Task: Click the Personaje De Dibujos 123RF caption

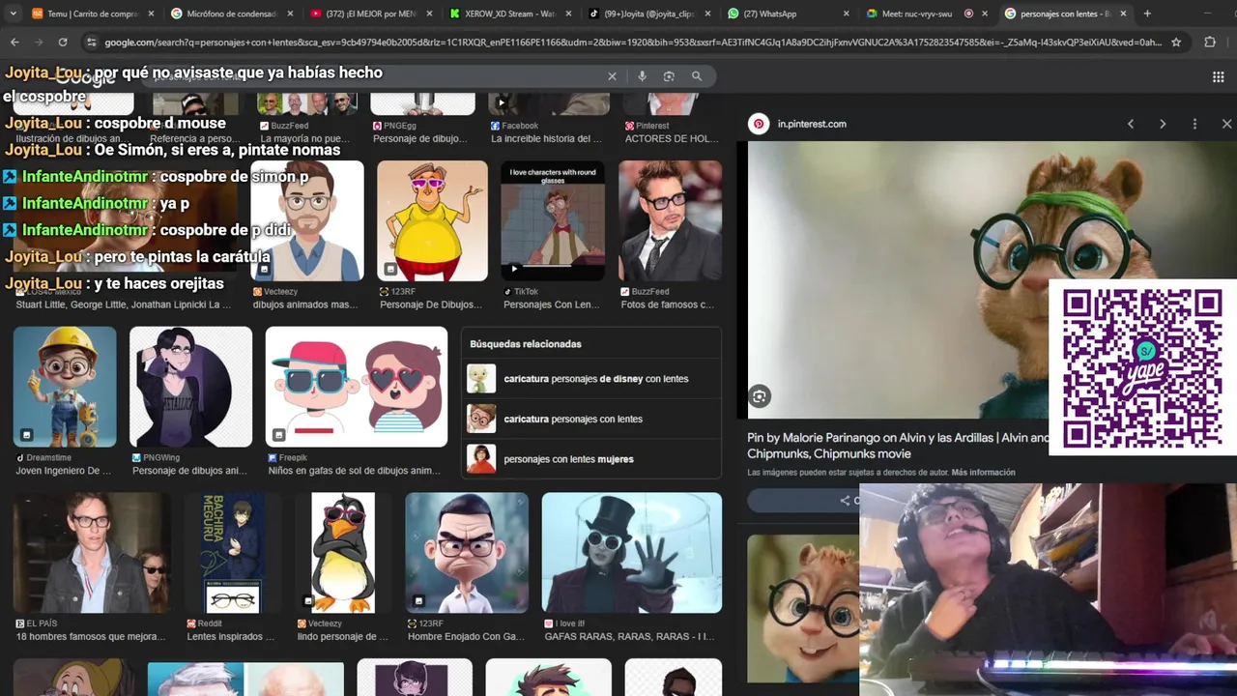Action: point(430,304)
